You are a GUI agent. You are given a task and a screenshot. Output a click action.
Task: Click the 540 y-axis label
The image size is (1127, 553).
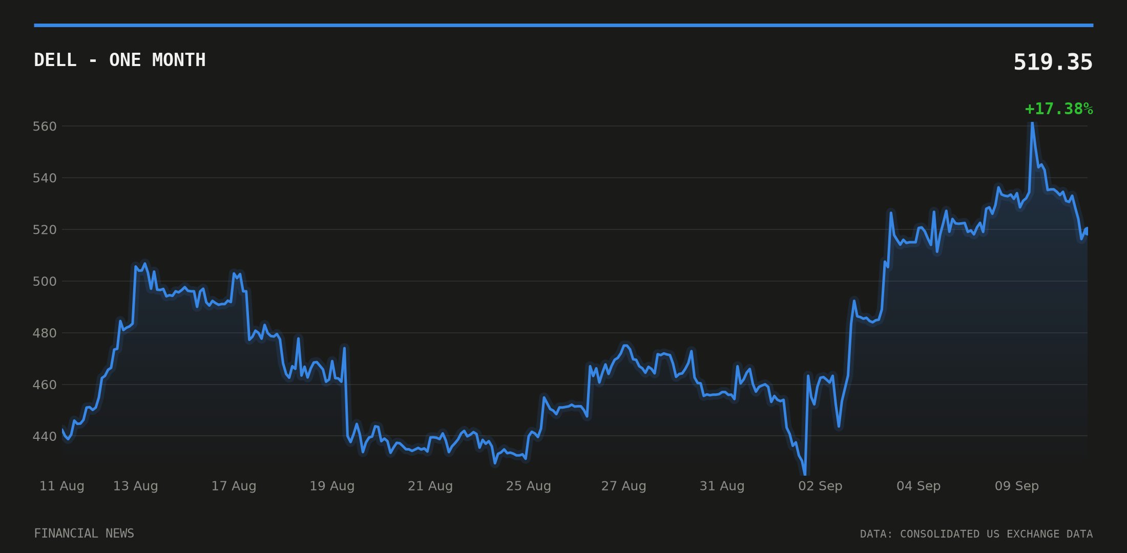point(45,178)
